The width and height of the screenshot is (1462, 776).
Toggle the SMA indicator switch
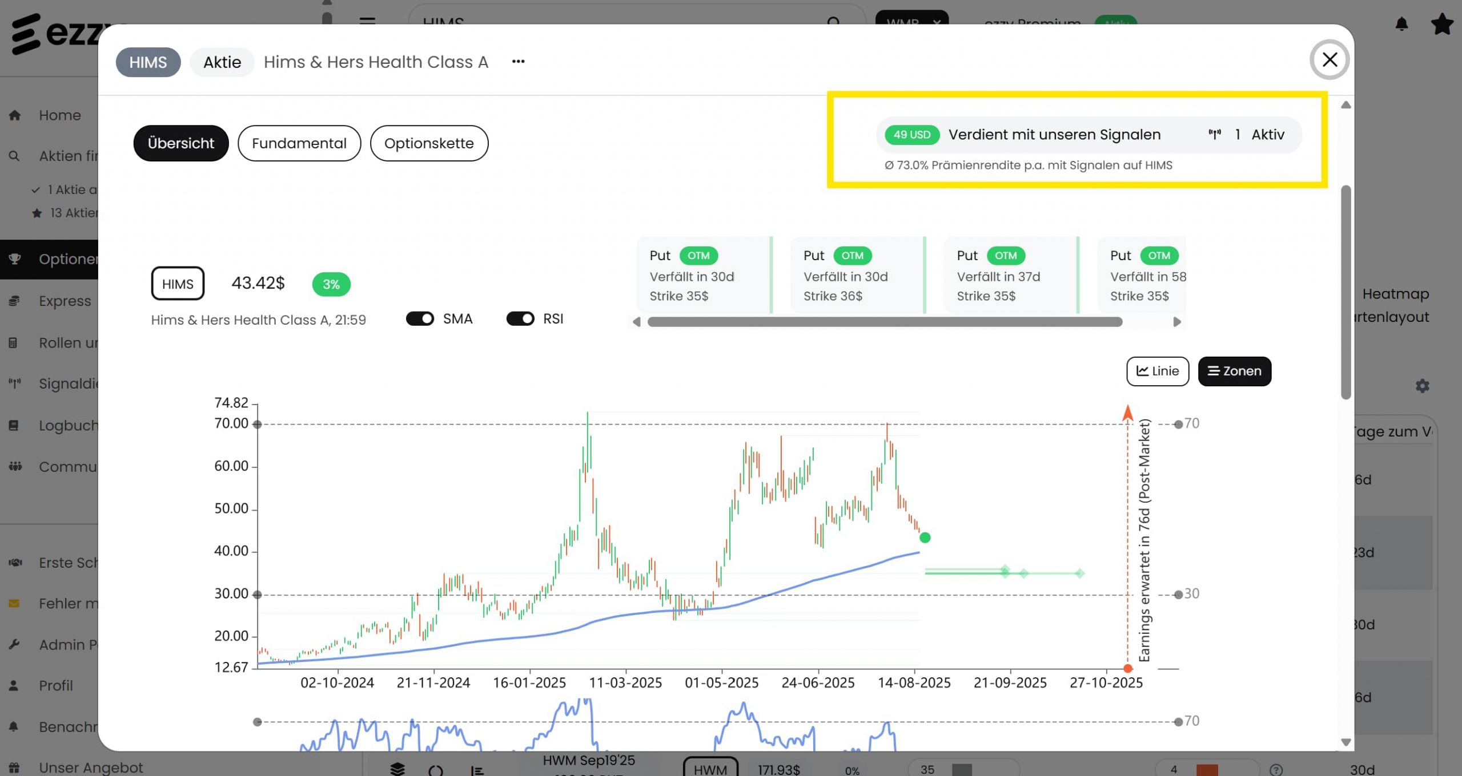(420, 318)
